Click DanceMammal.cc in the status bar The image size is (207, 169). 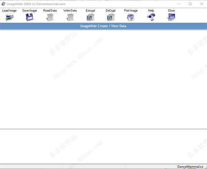tap(190, 167)
